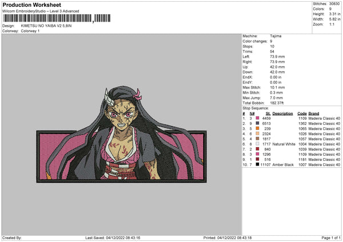Click the 'Brand' column header
Screen dimensions: 343x242
coord(314,114)
